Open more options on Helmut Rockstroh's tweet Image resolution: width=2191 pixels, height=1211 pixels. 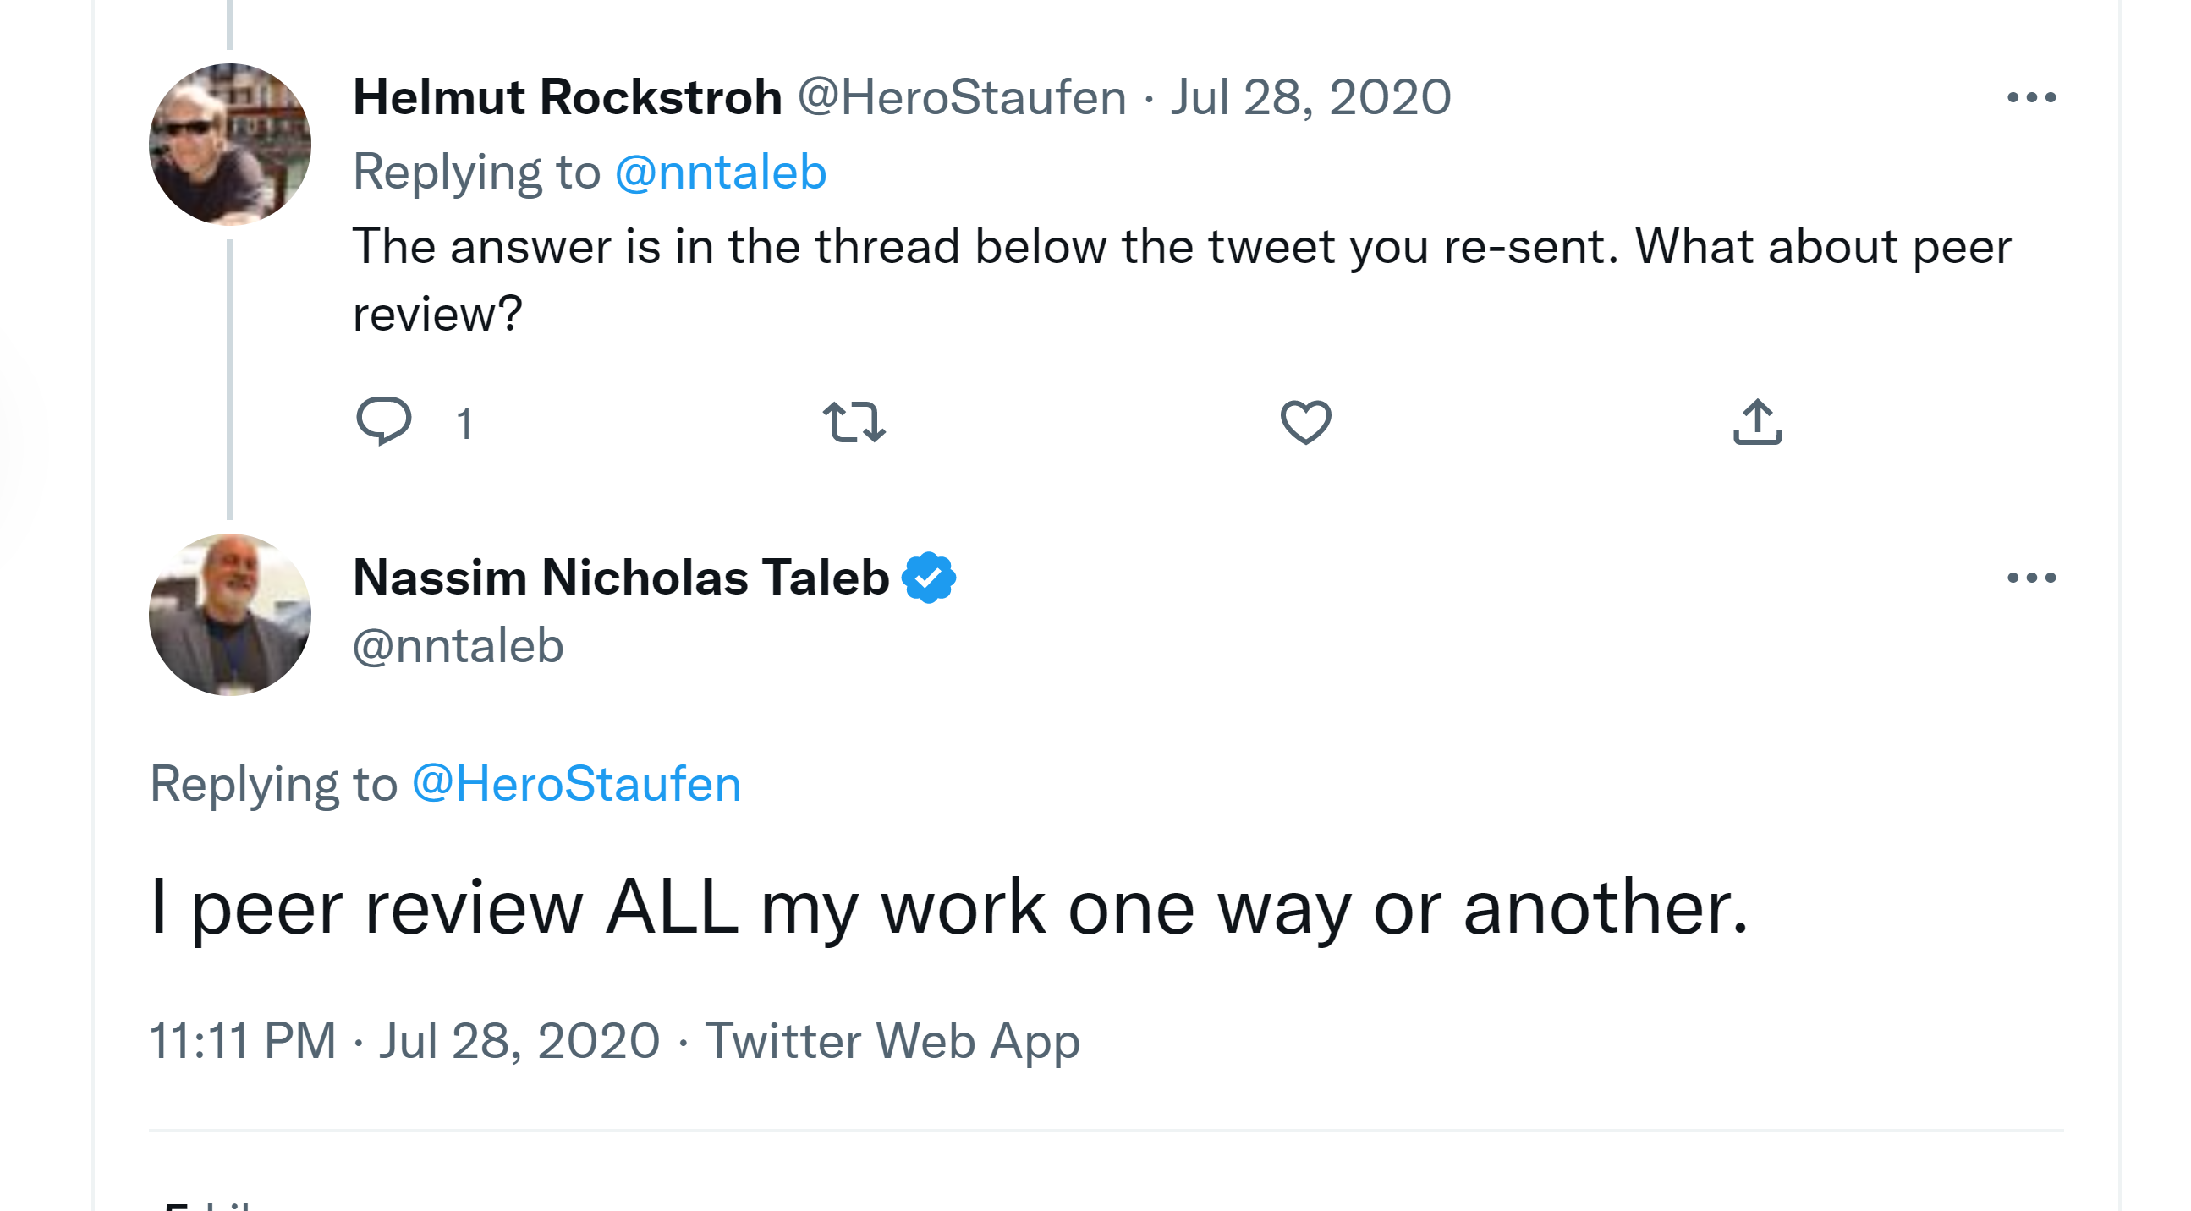[x=2031, y=98]
